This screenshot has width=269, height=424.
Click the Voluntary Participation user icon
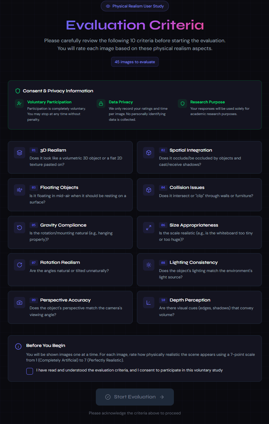tap(20, 104)
